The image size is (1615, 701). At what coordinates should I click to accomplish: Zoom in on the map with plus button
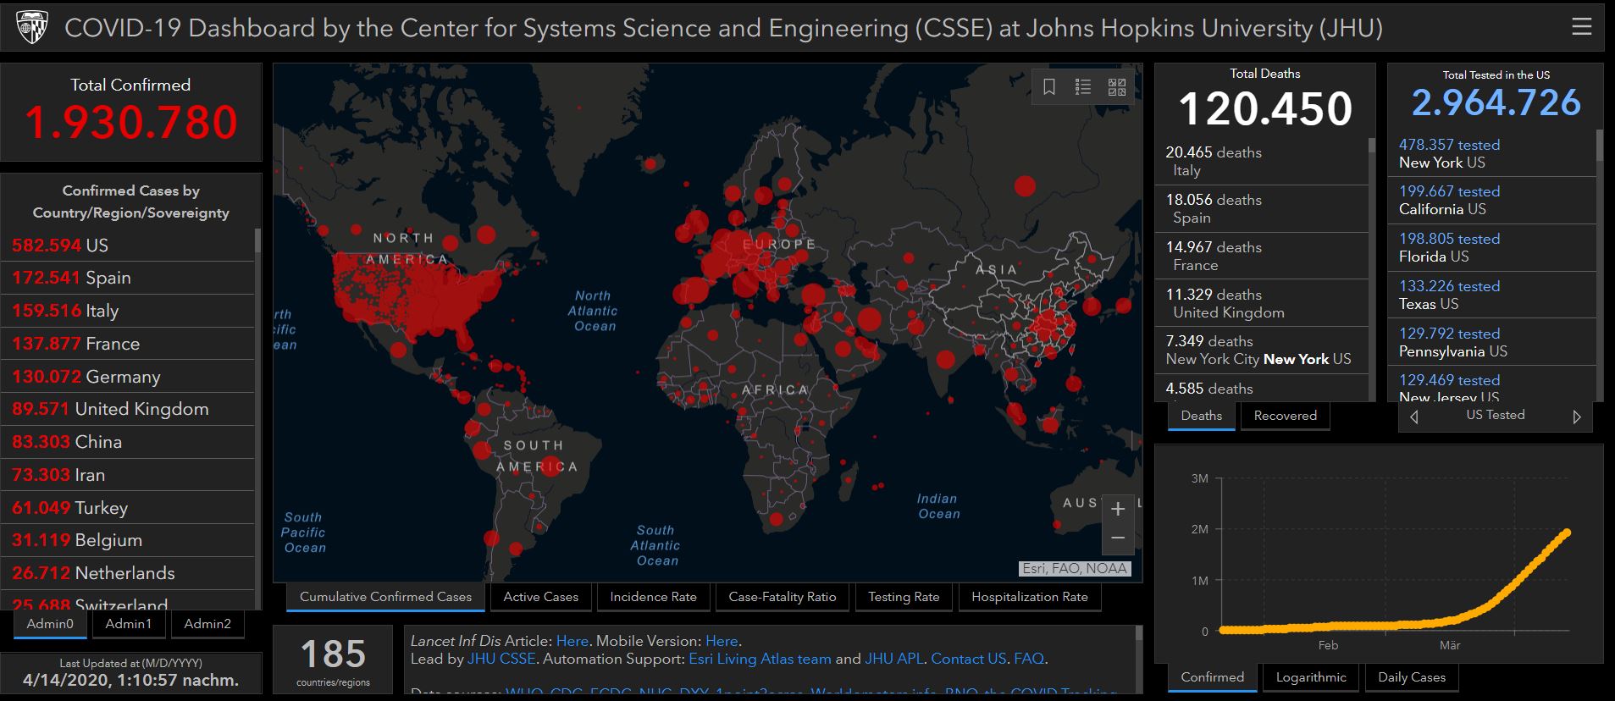coord(1117,509)
